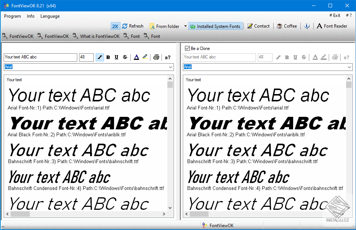This screenshot has width=356, height=230.
Task: Click the disabled bold icon in right pane
Action: 287,57
